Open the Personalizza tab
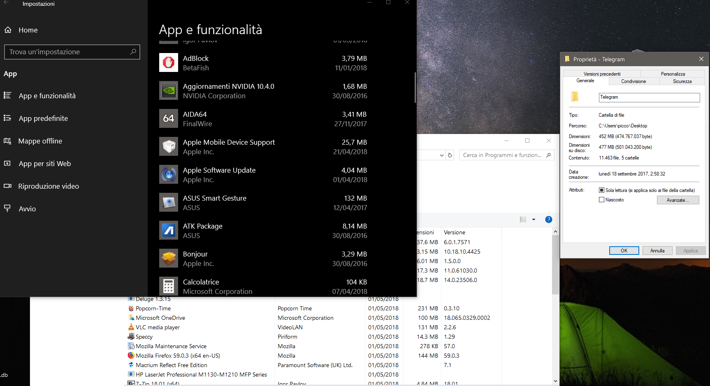This screenshot has width=710, height=386. 673,74
